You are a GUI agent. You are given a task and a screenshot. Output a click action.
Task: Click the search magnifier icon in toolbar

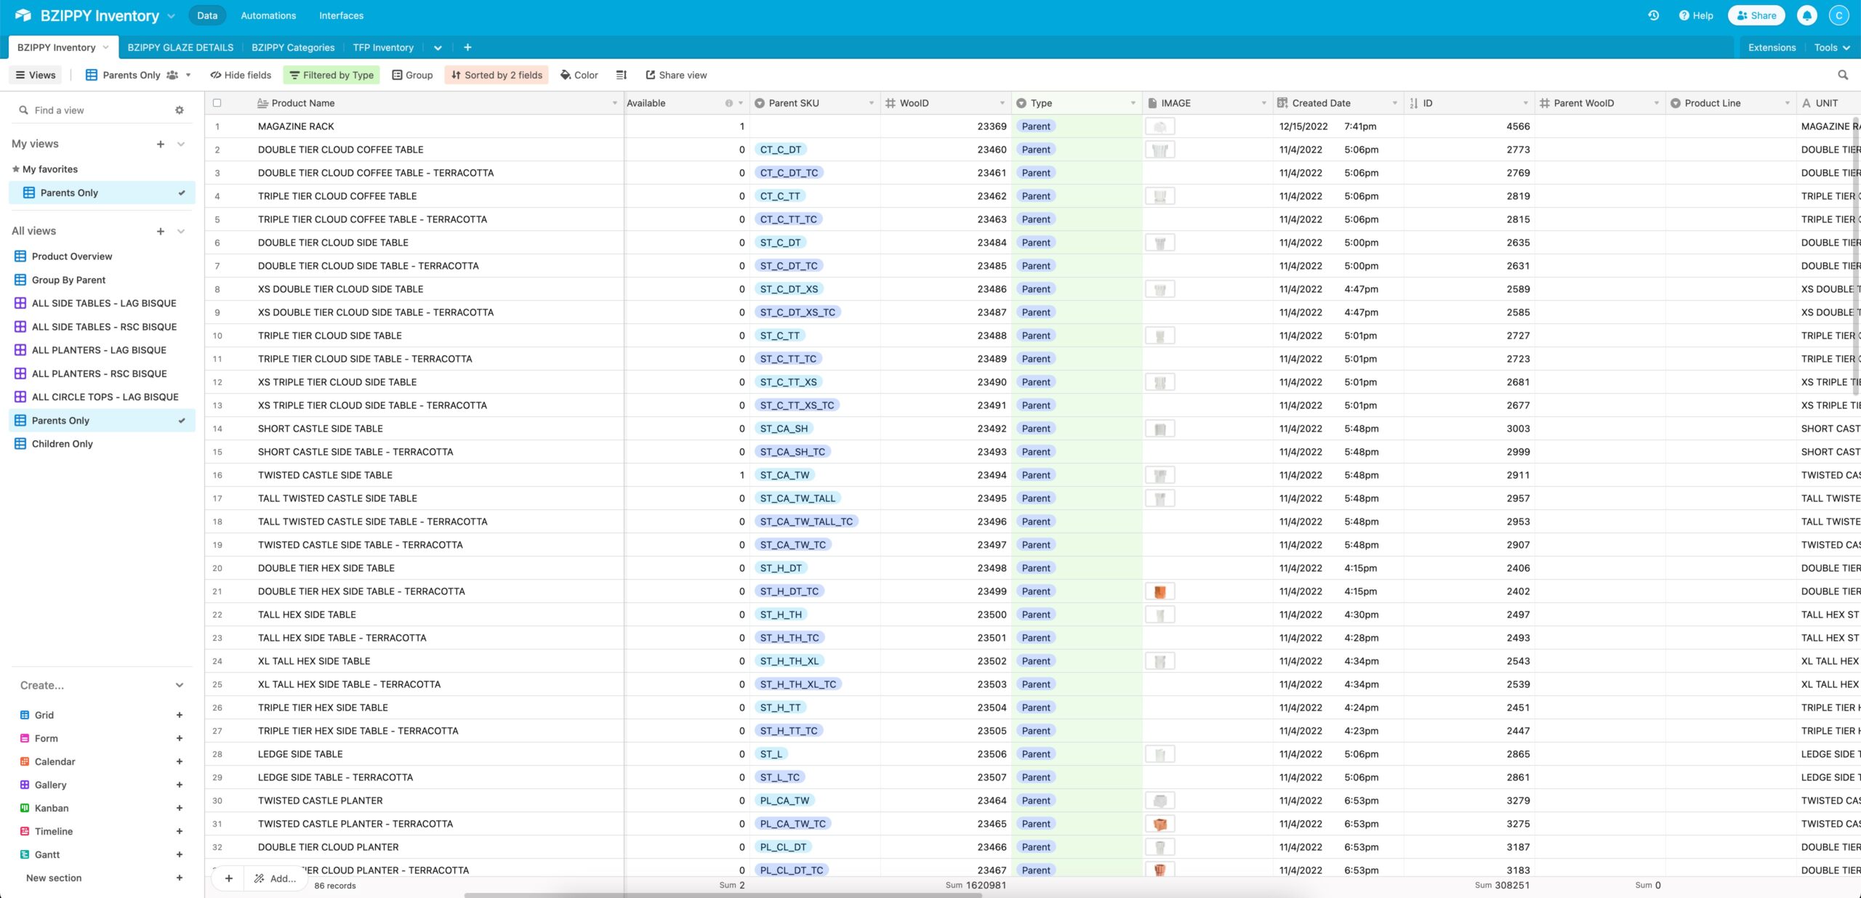tap(1842, 75)
